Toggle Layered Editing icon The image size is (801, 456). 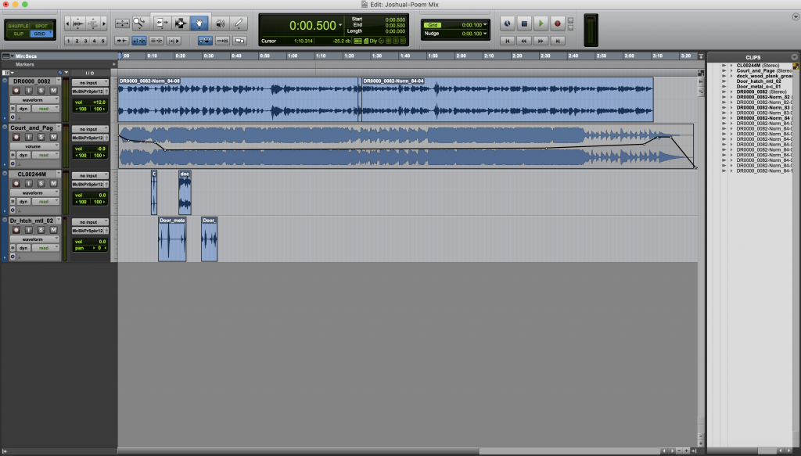pyautogui.click(x=239, y=41)
